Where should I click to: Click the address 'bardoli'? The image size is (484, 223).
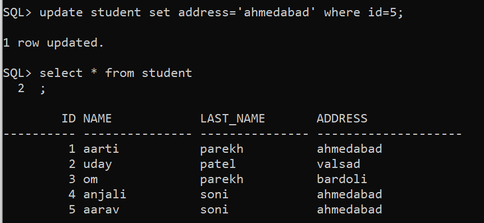[x=342, y=179]
